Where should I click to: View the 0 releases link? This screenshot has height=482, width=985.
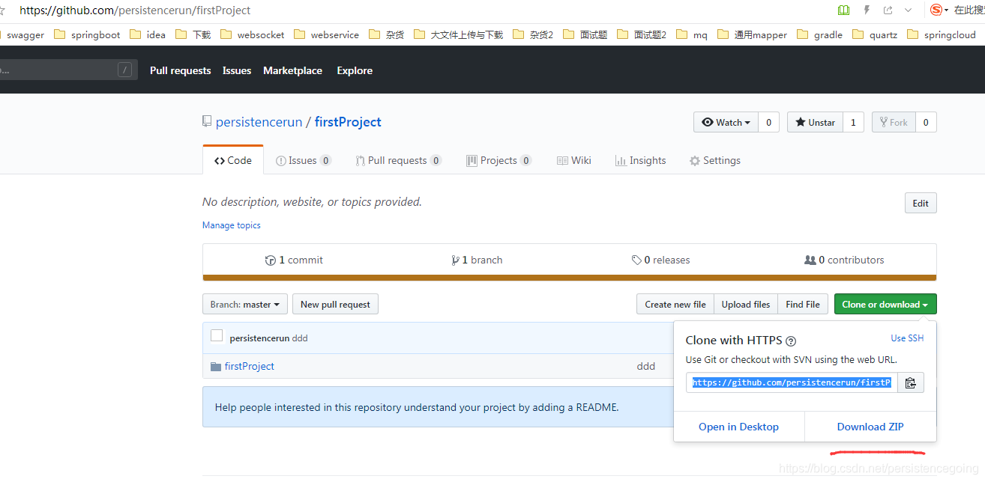pyautogui.click(x=660, y=260)
